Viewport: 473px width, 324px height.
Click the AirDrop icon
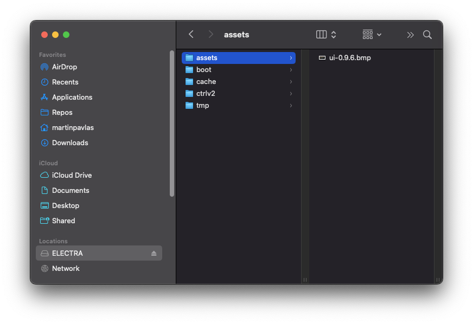[44, 67]
